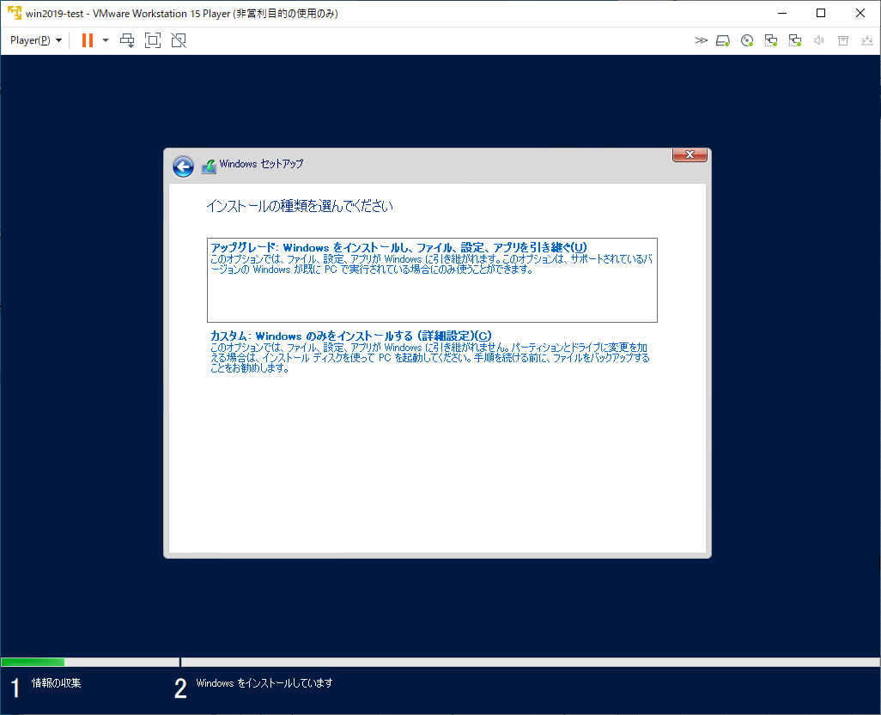Click the printer device icon

(x=842, y=39)
